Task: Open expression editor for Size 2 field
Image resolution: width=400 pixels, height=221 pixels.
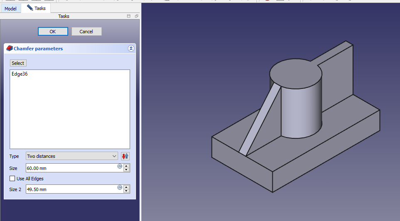Action: [x=120, y=187]
